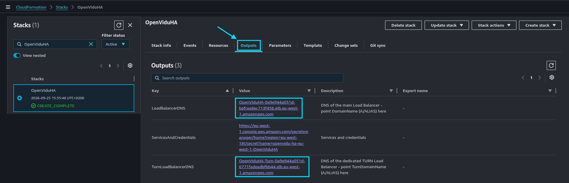Refresh the Outputs table
Image resolution: width=569 pixels, height=183 pixels.
(x=551, y=65)
